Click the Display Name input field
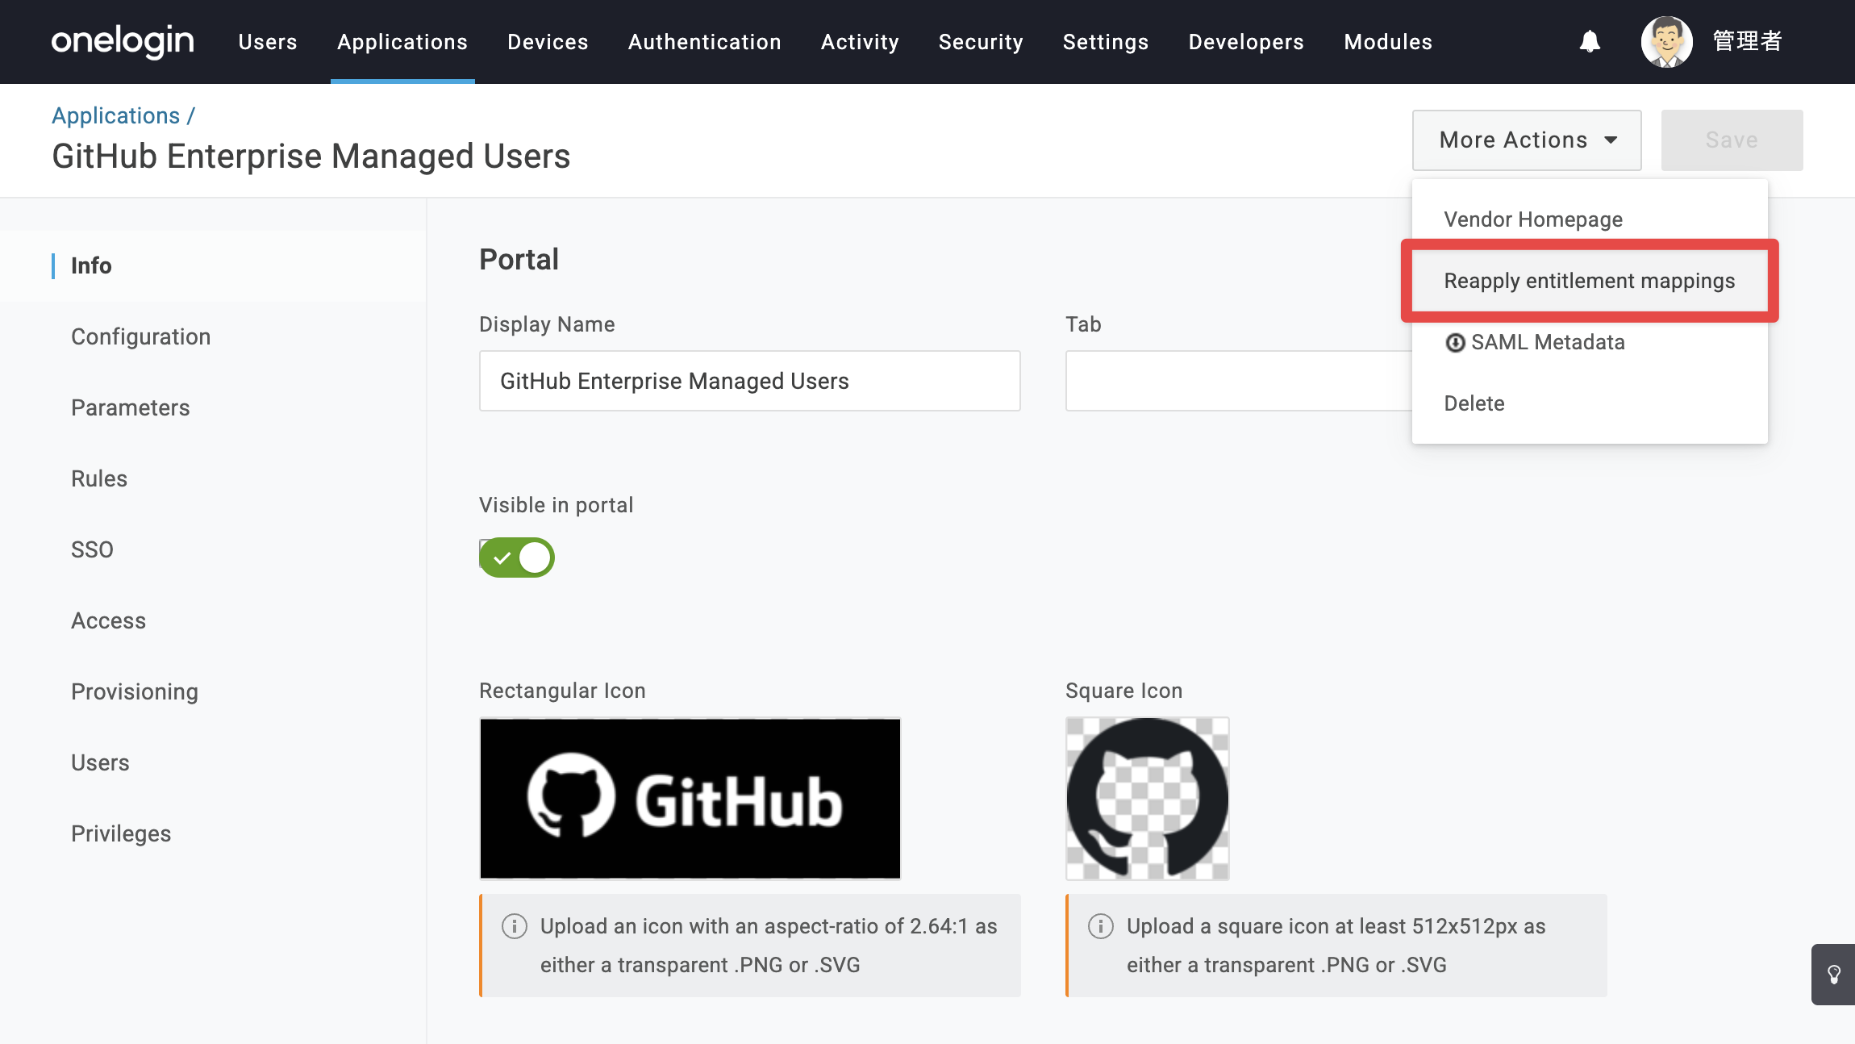1855x1044 pixels. 750,381
